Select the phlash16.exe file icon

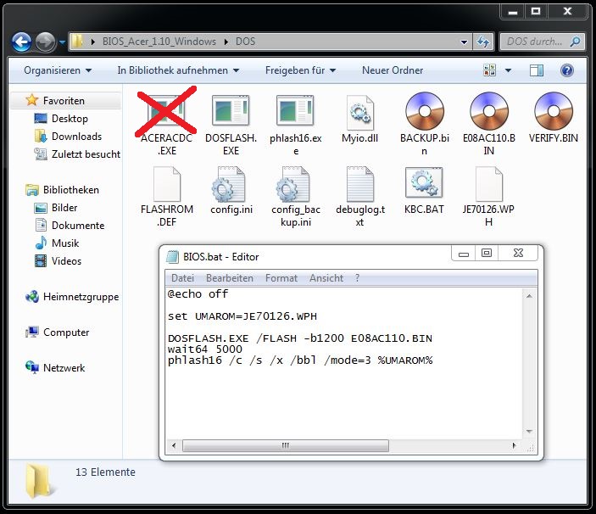pos(295,110)
